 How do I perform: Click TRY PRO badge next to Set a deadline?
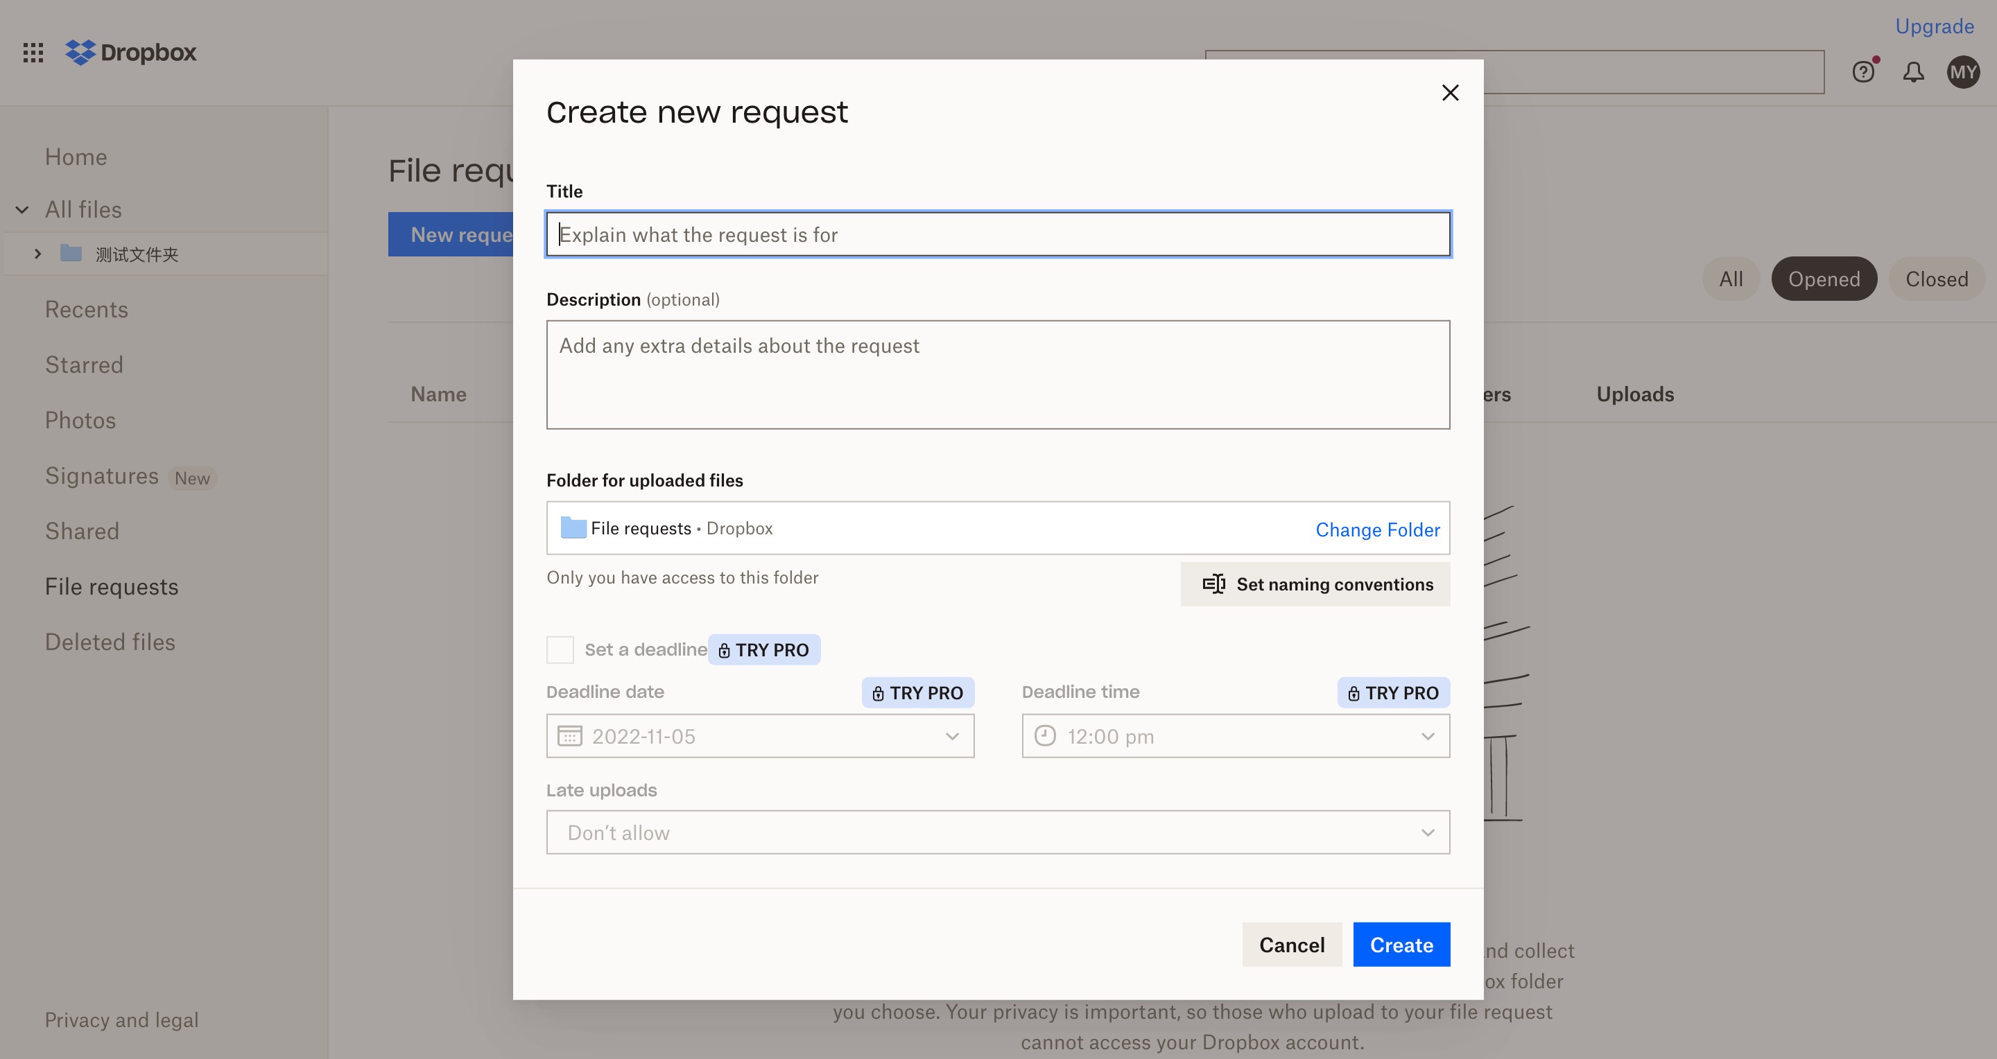(x=763, y=650)
